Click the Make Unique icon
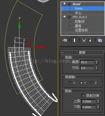 [x=84, y=40]
